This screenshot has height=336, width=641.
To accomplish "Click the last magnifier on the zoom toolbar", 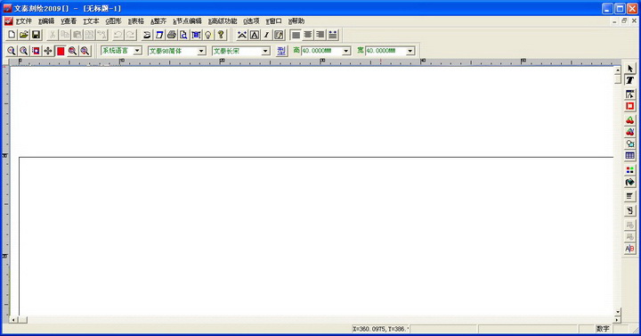I will 85,51.
